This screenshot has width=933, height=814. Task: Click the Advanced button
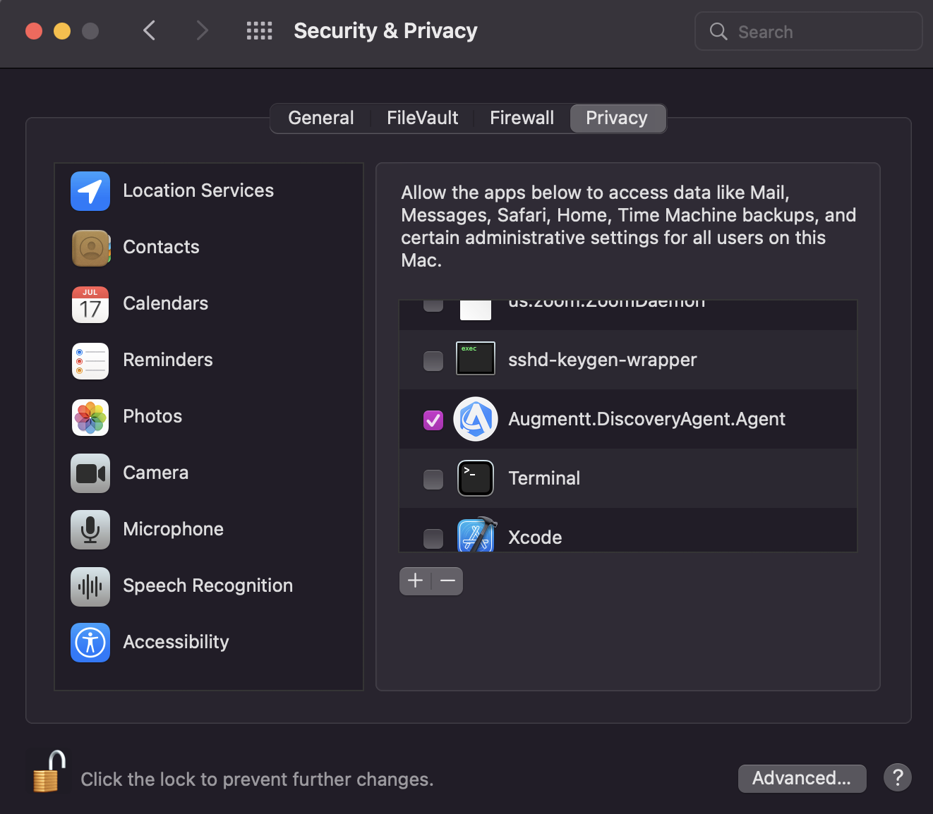pos(802,778)
